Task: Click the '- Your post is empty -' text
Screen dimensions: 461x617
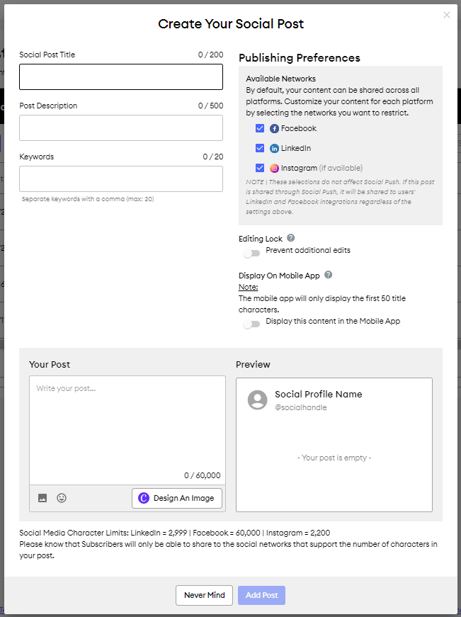Action: coord(334,458)
